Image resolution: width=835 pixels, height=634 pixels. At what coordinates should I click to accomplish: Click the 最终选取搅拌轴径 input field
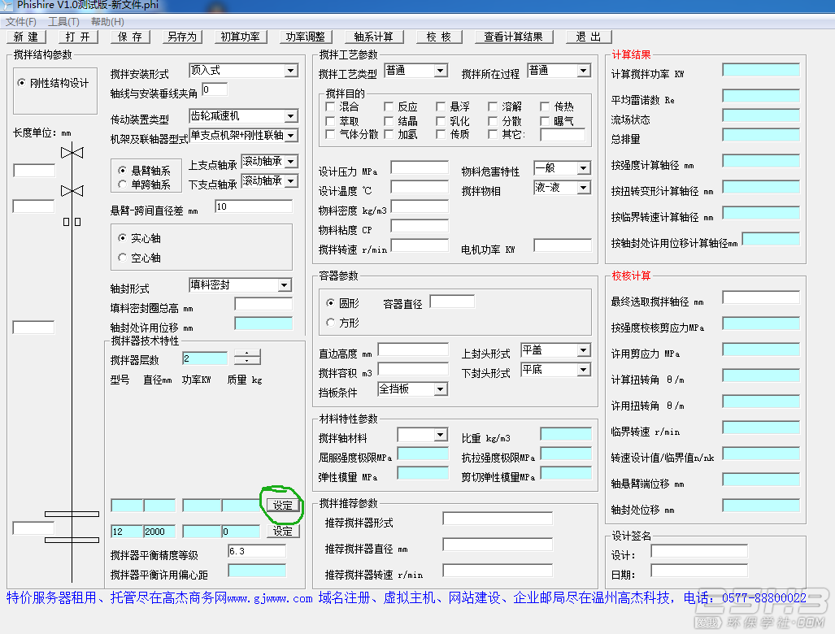761,297
